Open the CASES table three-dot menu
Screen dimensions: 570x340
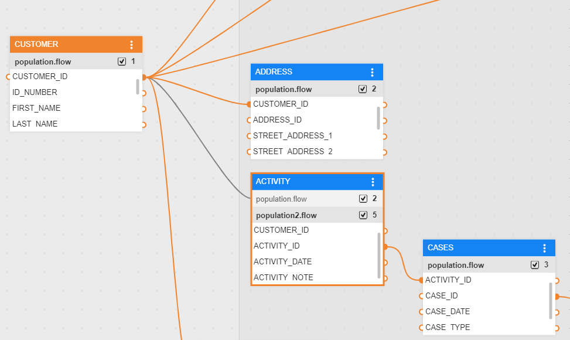(x=544, y=248)
